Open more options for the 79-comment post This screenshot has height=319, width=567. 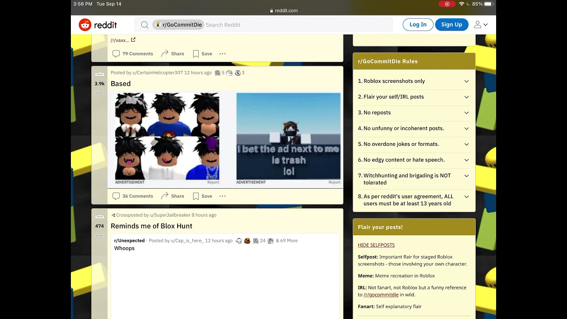coord(222,54)
